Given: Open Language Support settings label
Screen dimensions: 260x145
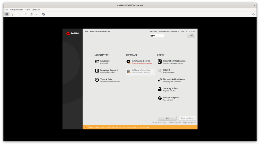Looking at the screenshot, I should pos(109,70).
